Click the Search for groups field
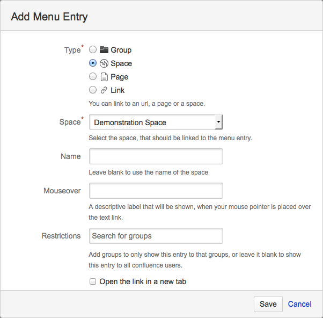This screenshot has height=318, width=323. tap(156, 236)
